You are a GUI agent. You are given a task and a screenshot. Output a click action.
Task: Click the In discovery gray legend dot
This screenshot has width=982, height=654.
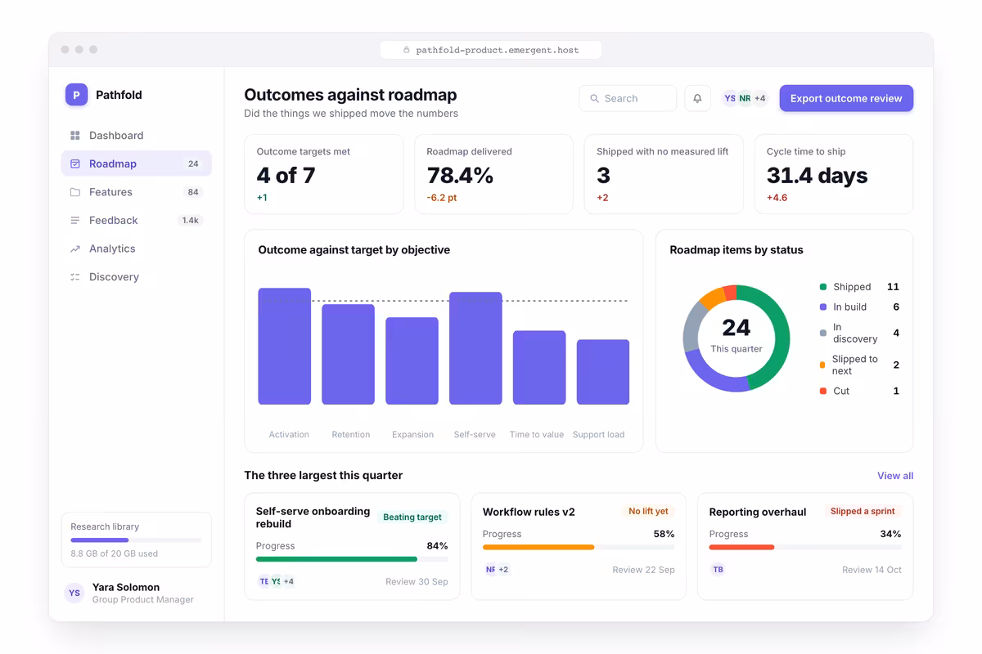(823, 333)
